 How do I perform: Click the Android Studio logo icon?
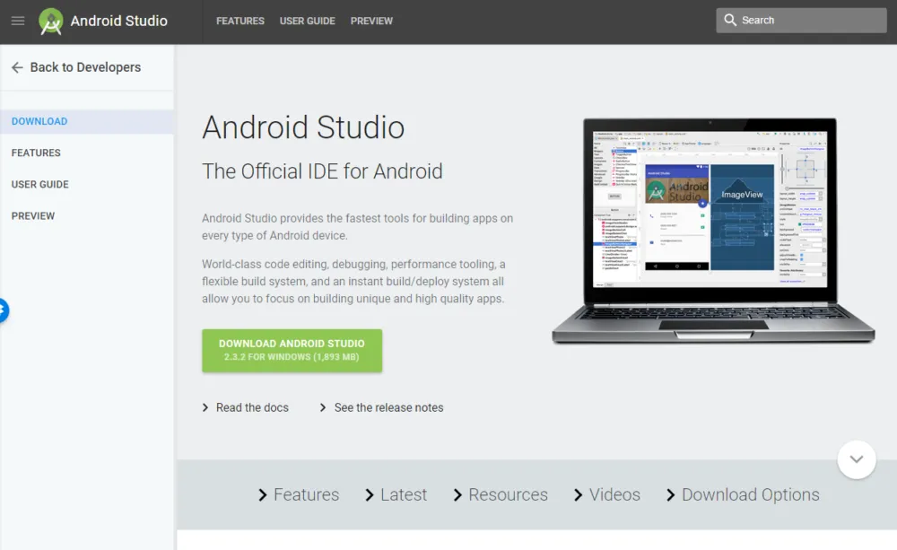[51, 22]
